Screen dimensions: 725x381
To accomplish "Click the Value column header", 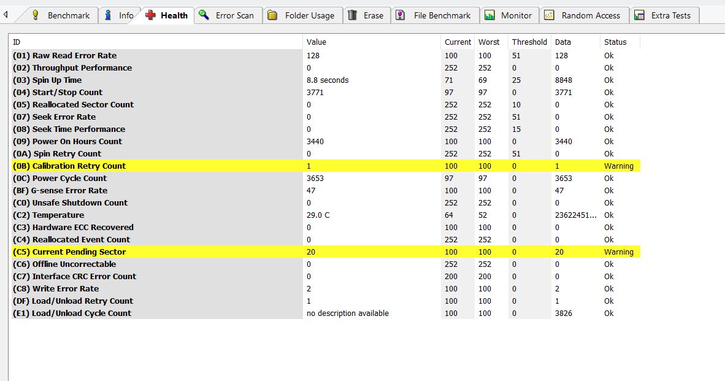I will 316,42.
